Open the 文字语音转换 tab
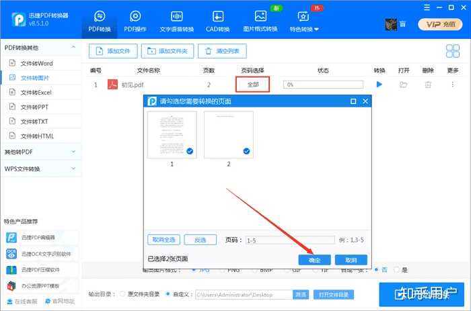Screen dimensions: 471x311 pos(176,21)
